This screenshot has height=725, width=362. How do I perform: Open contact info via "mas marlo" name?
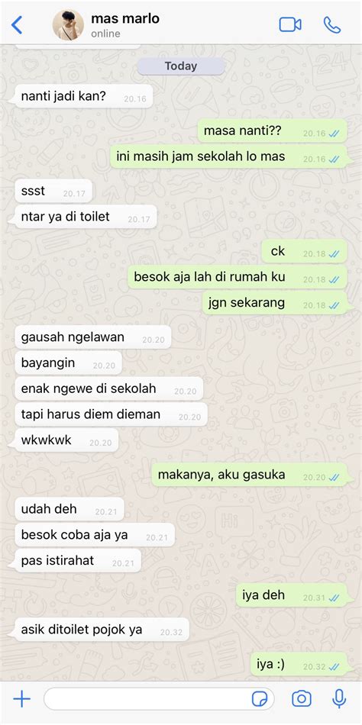pyautogui.click(x=125, y=18)
